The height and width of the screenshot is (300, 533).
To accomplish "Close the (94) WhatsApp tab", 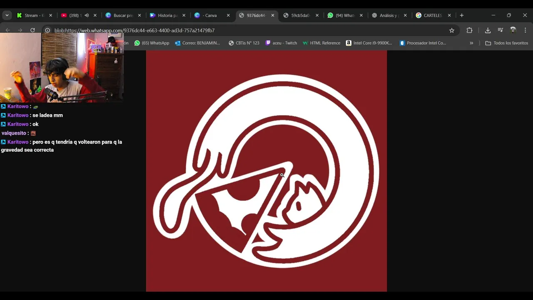I will (361, 15).
